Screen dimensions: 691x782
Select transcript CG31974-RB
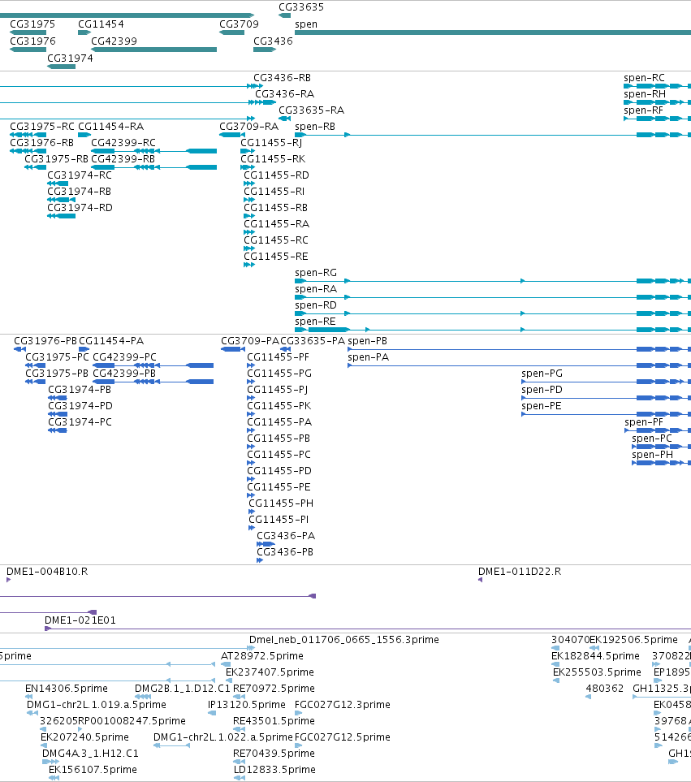pyautogui.click(x=79, y=192)
